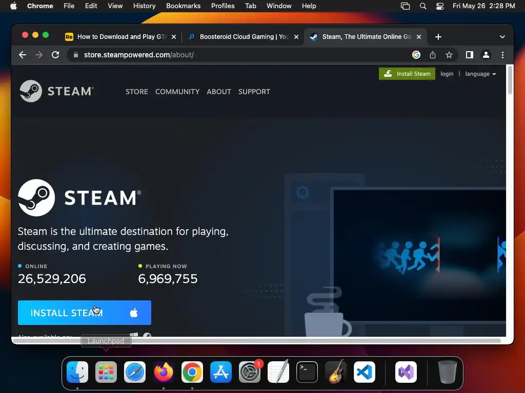Open the COMMUNITY navigation item

(x=177, y=92)
